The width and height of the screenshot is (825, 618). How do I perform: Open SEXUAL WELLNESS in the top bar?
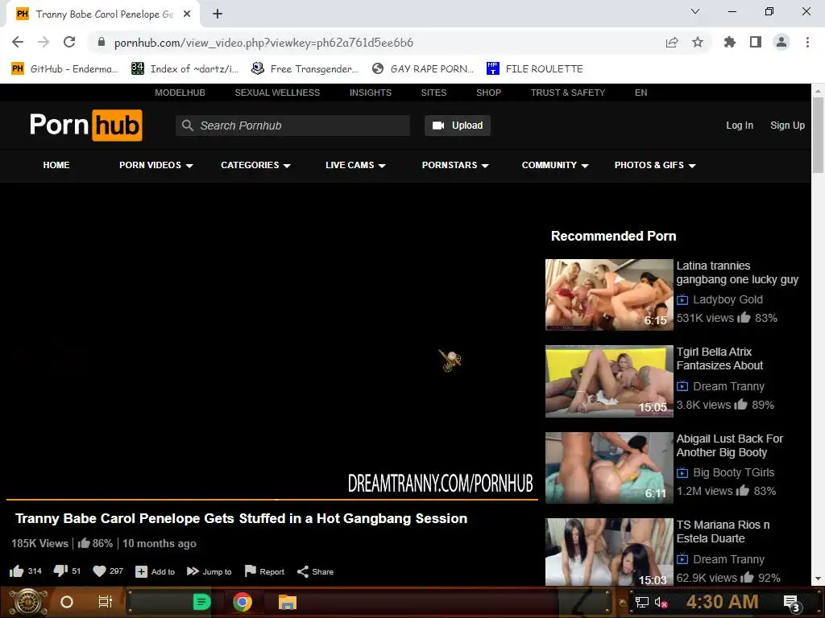pyautogui.click(x=277, y=93)
